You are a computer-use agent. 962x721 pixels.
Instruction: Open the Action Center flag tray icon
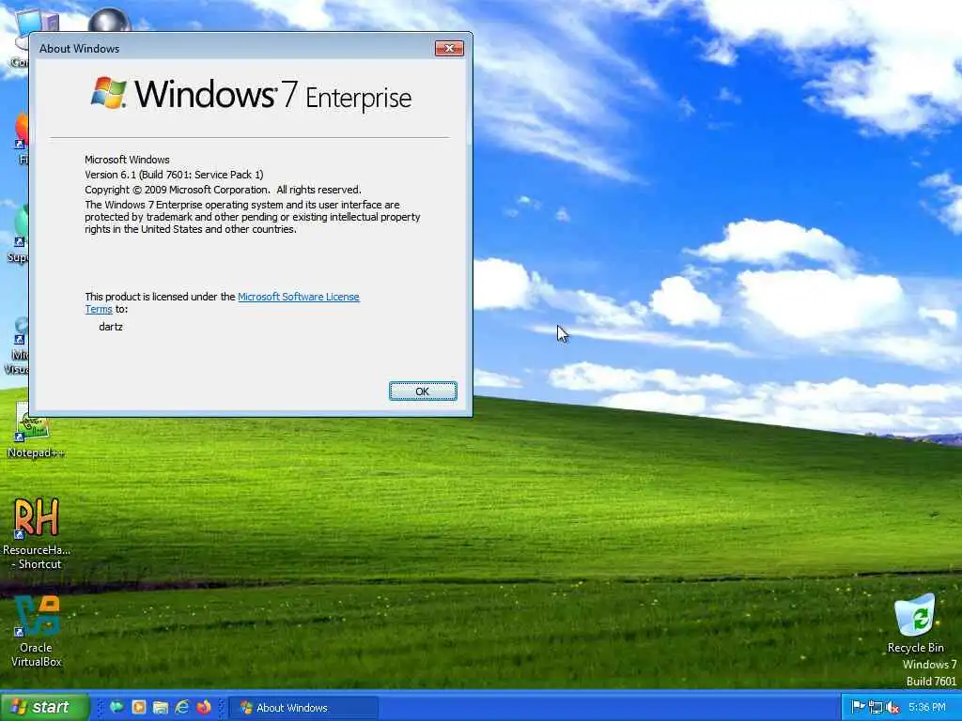(x=858, y=708)
